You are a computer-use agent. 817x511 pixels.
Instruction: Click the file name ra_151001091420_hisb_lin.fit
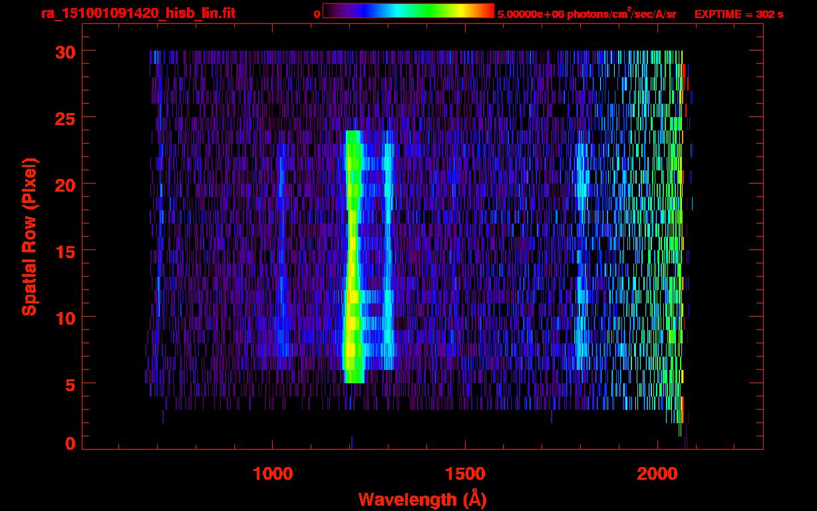click(138, 13)
